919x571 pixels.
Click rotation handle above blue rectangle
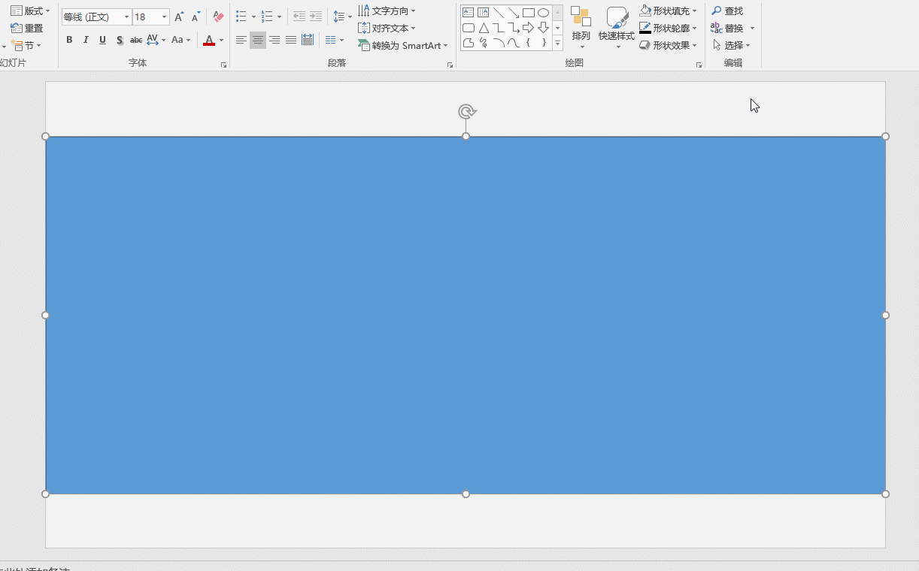coord(466,112)
